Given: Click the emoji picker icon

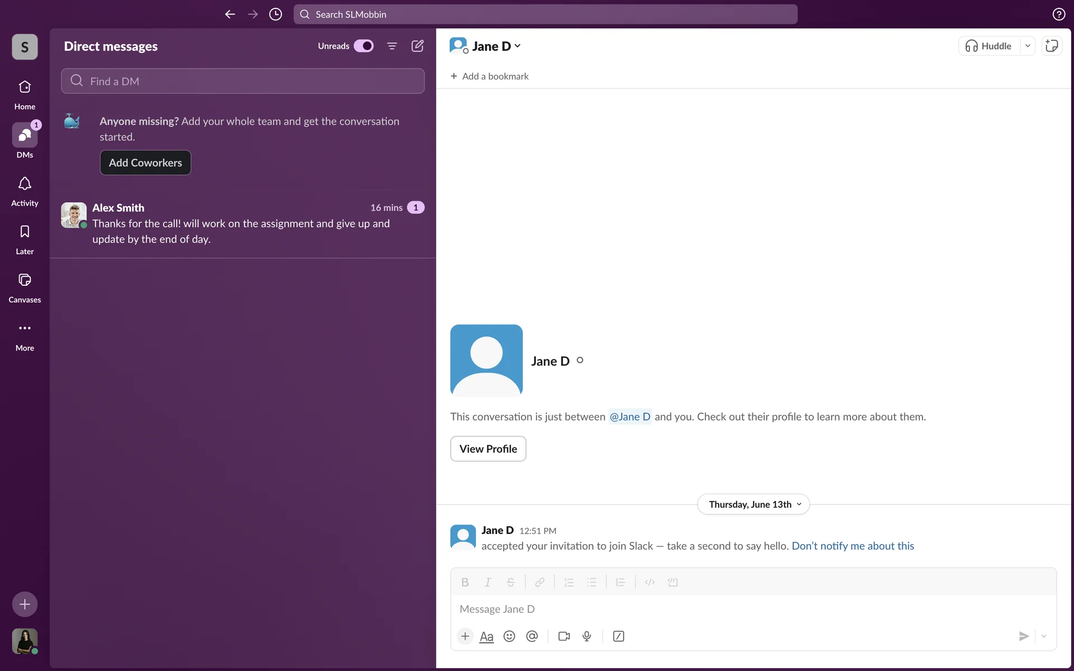Looking at the screenshot, I should [509, 636].
